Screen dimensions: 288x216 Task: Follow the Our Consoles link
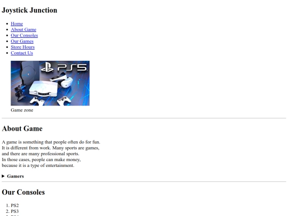(24, 35)
